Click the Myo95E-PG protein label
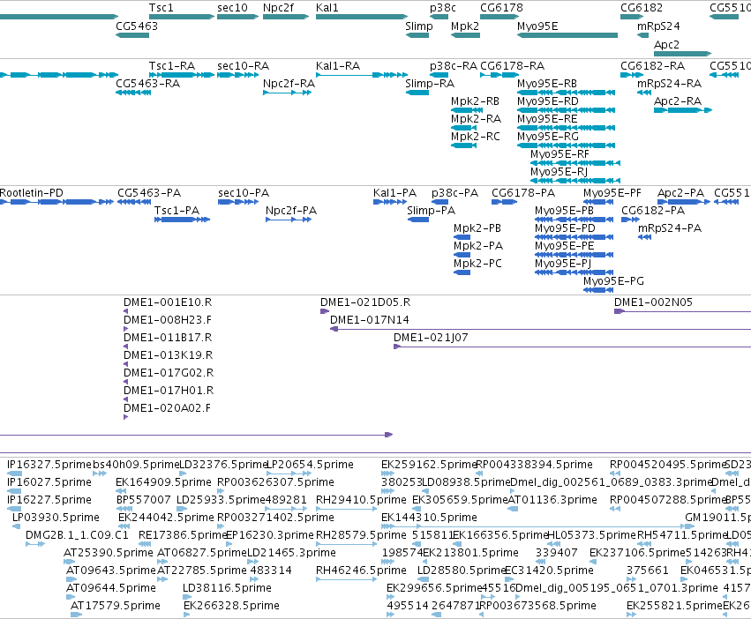The width and height of the screenshot is (751, 619). coord(613,281)
